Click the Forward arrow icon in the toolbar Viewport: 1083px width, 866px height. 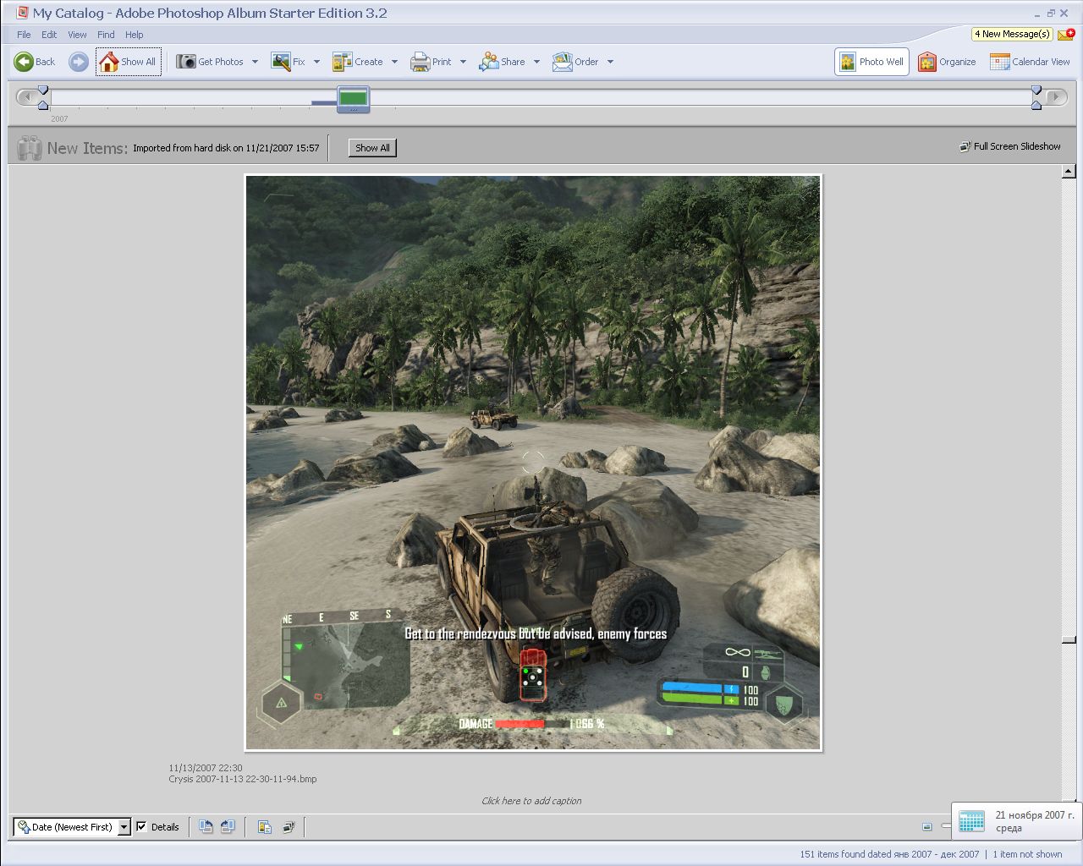[x=78, y=62]
